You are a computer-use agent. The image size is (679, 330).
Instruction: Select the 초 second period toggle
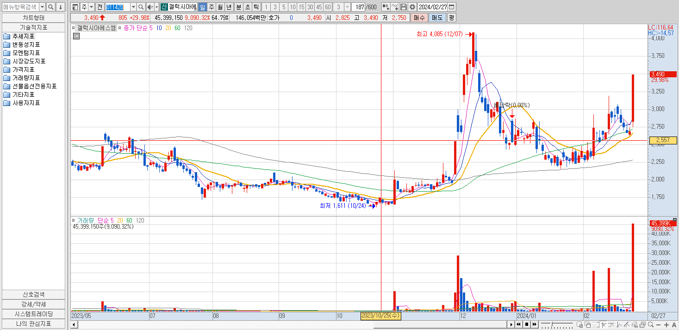pyautogui.click(x=248, y=7)
